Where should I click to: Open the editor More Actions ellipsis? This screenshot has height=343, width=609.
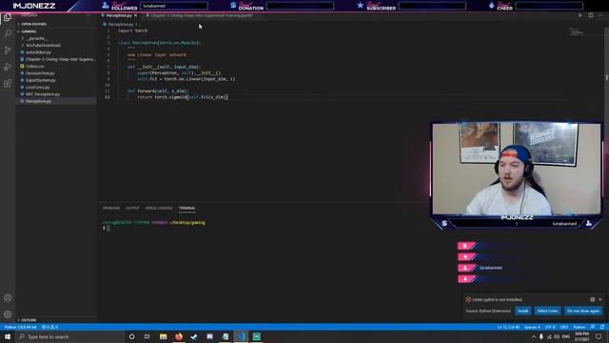pyautogui.click(x=600, y=15)
